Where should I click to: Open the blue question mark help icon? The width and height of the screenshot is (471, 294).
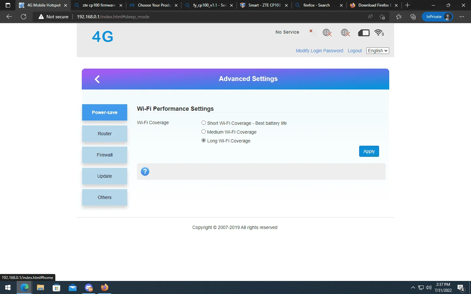pyautogui.click(x=145, y=171)
